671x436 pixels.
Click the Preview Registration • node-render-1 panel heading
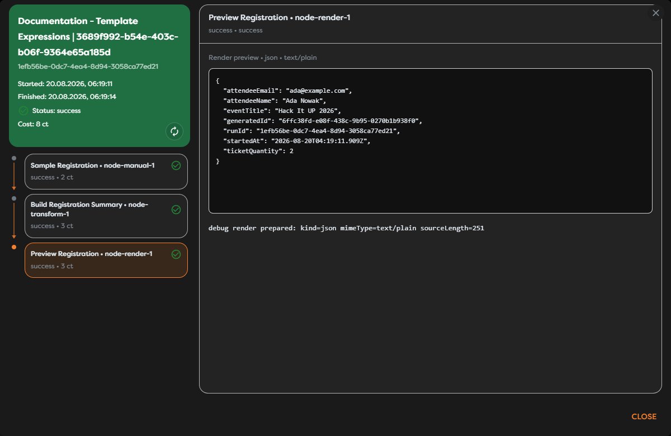point(280,17)
